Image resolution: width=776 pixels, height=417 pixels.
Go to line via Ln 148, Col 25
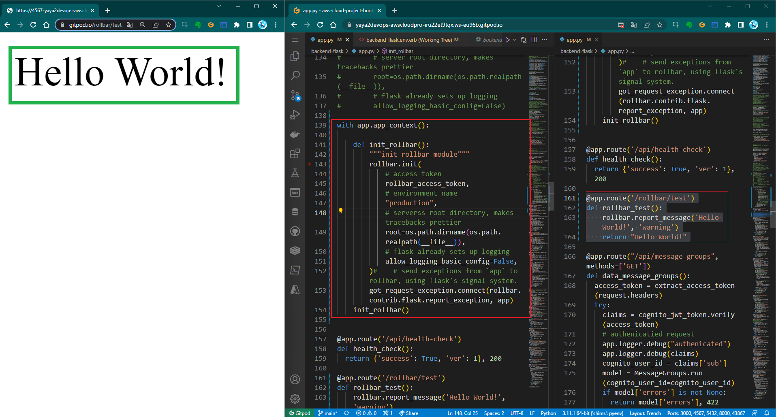462,413
